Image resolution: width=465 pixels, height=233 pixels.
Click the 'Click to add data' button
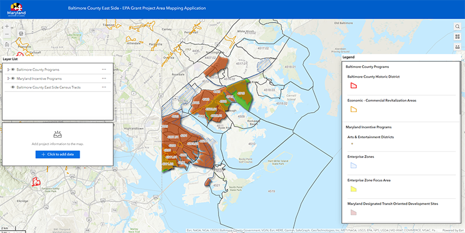pos(58,154)
